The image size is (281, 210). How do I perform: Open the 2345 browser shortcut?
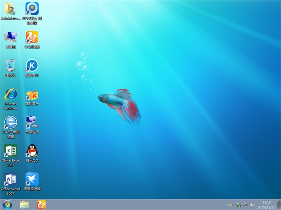click(11, 122)
